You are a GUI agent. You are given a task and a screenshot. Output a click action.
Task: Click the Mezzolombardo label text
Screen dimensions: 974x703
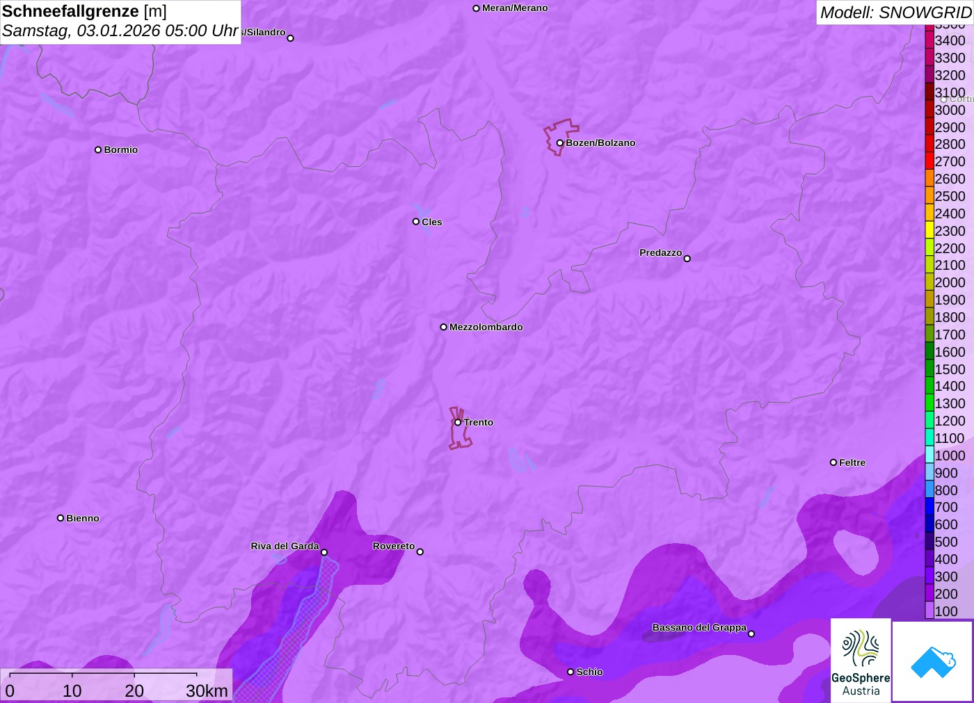486,327
